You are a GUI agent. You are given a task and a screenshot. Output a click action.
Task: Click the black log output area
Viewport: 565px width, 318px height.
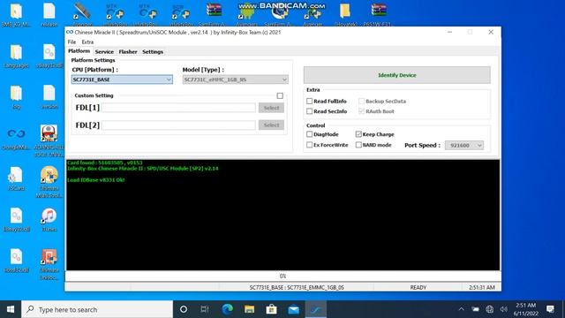(x=282, y=215)
